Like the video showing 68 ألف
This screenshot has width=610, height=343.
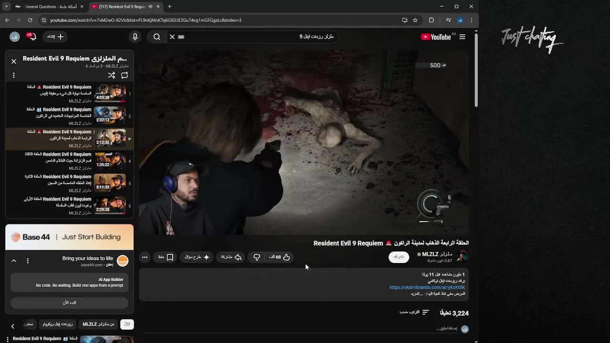279,257
